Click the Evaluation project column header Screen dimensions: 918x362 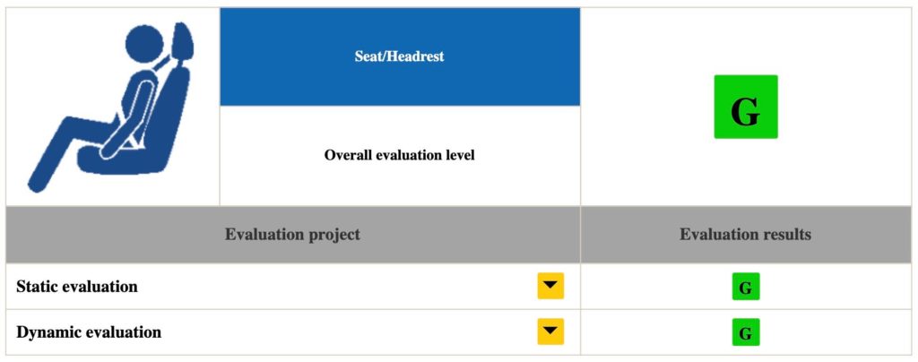(292, 235)
